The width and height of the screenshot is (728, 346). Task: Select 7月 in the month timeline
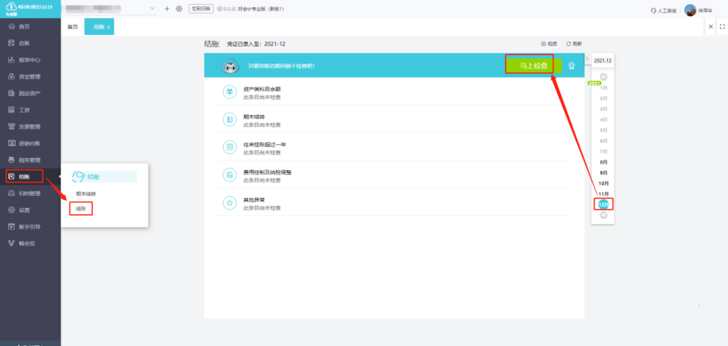click(x=603, y=151)
